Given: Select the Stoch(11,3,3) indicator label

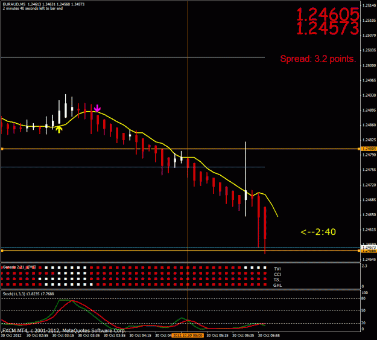Looking at the screenshot, I should pyautogui.click(x=28, y=293).
